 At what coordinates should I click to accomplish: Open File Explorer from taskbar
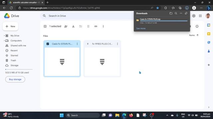[117, 115]
